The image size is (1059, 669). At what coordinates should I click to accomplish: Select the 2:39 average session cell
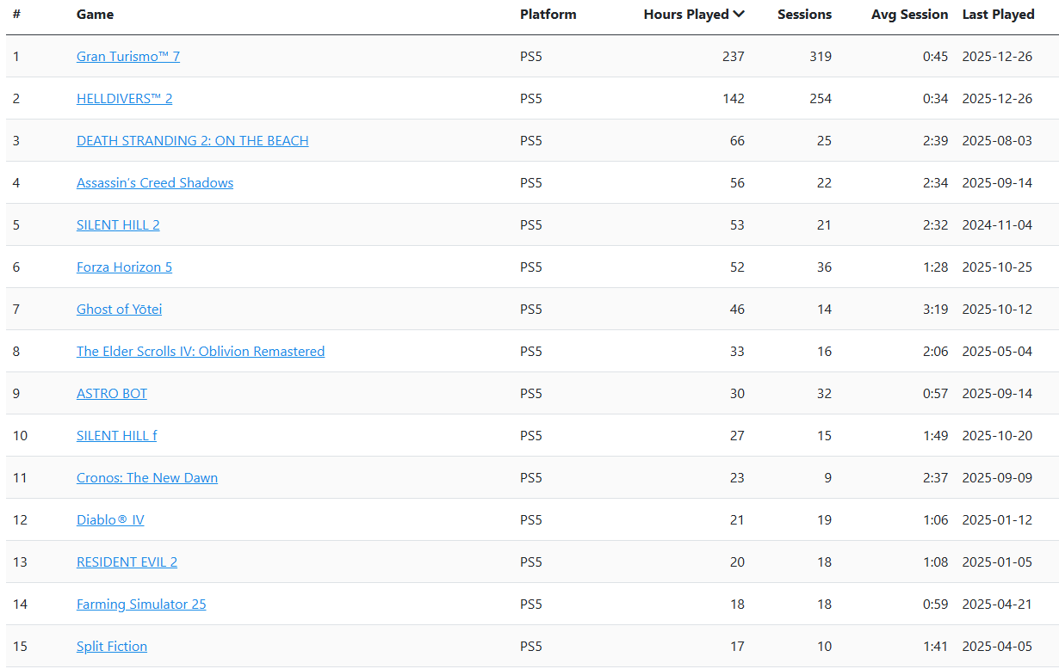coord(935,141)
